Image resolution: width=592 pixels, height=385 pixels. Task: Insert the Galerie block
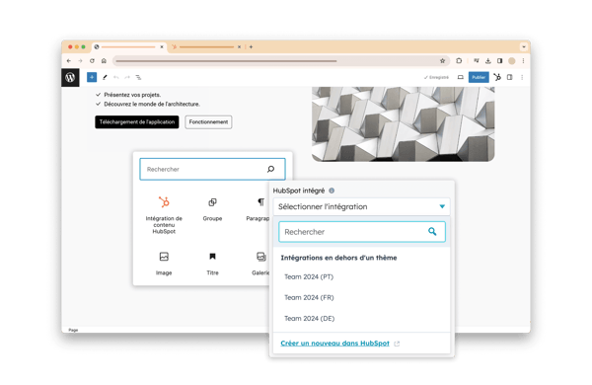(x=260, y=263)
